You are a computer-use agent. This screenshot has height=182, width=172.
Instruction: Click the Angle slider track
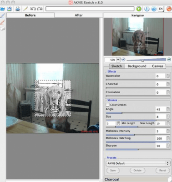tap(138, 113)
